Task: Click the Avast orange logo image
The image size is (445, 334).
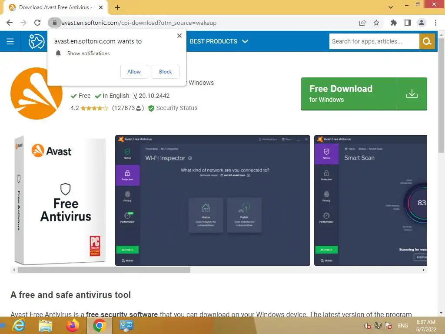Action: pyautogui.click(x=37, y=94)
